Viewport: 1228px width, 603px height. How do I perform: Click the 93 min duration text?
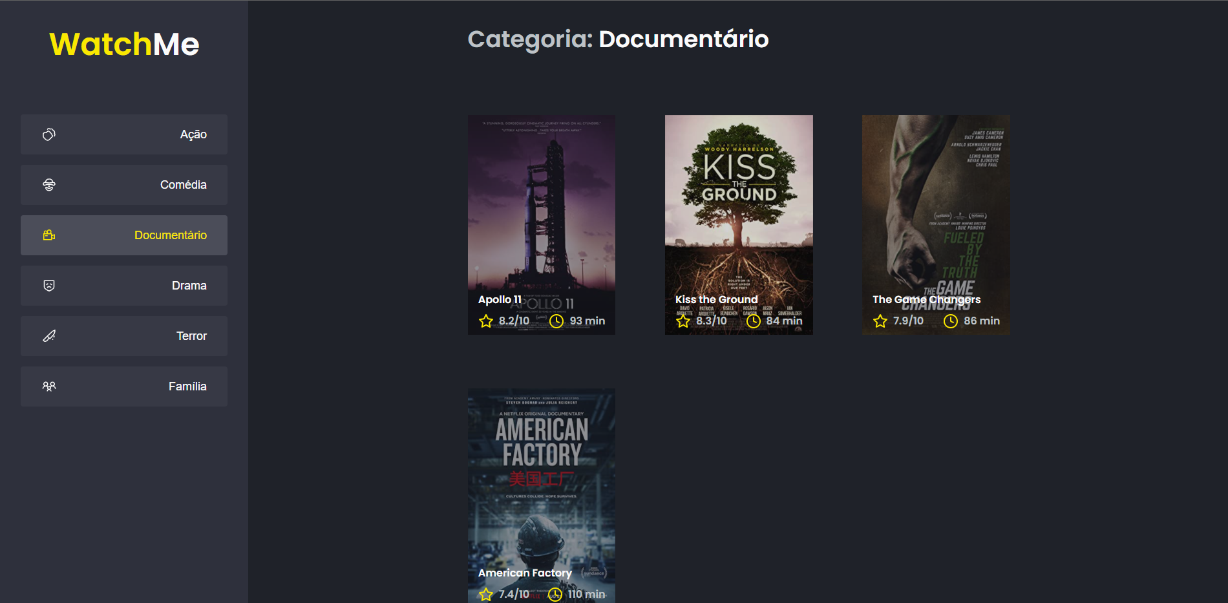(588, 321)
